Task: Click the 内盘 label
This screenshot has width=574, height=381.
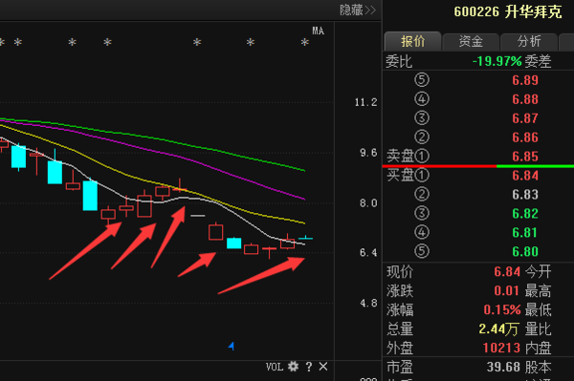Action: point(538,348)
